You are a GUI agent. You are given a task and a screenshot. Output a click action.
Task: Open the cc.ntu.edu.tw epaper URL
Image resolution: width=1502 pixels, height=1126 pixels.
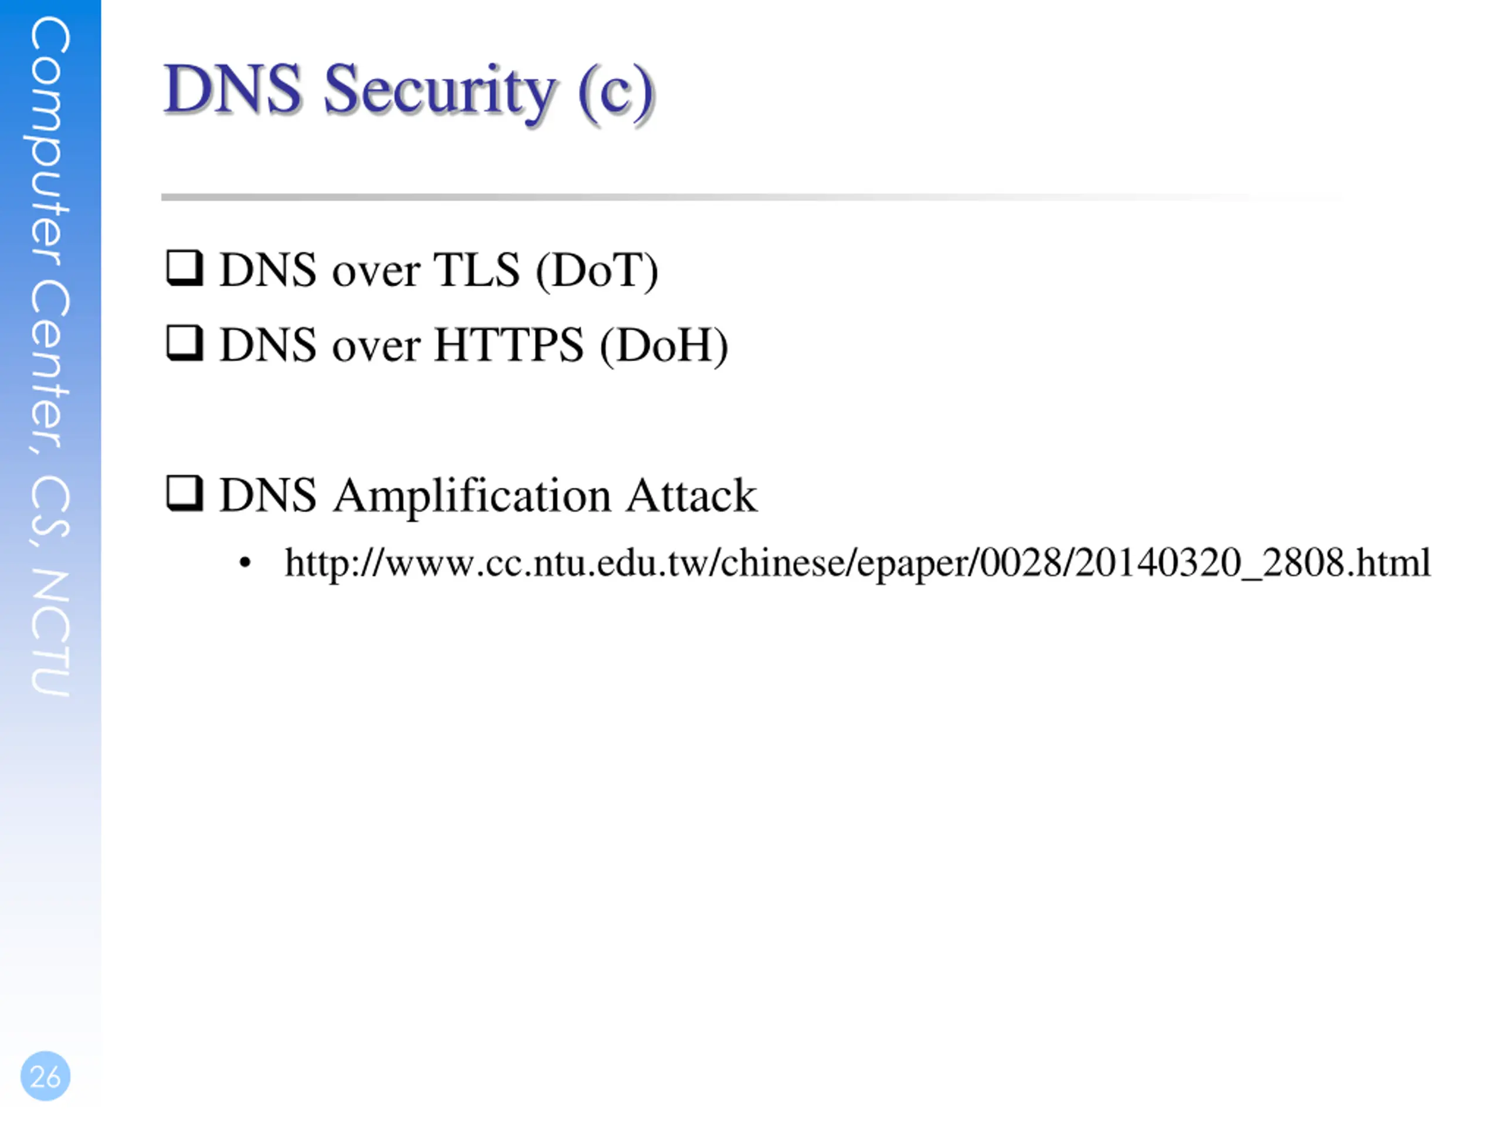click(857, 562)
